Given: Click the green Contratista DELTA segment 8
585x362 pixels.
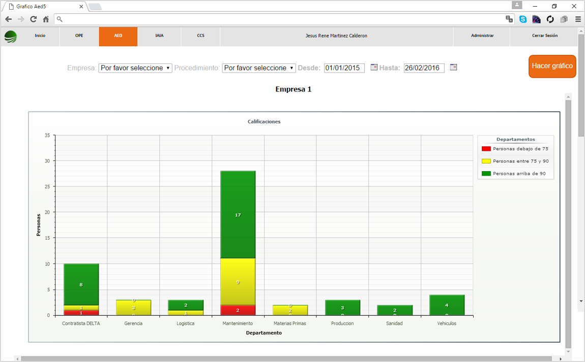Looking at the screenshot, I should click(81, 284).
